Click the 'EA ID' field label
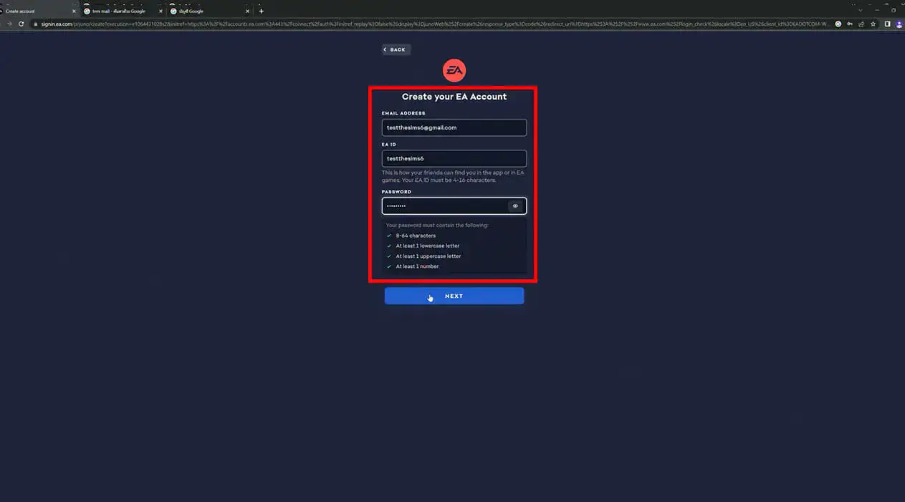905x502 pixels. 389,145
